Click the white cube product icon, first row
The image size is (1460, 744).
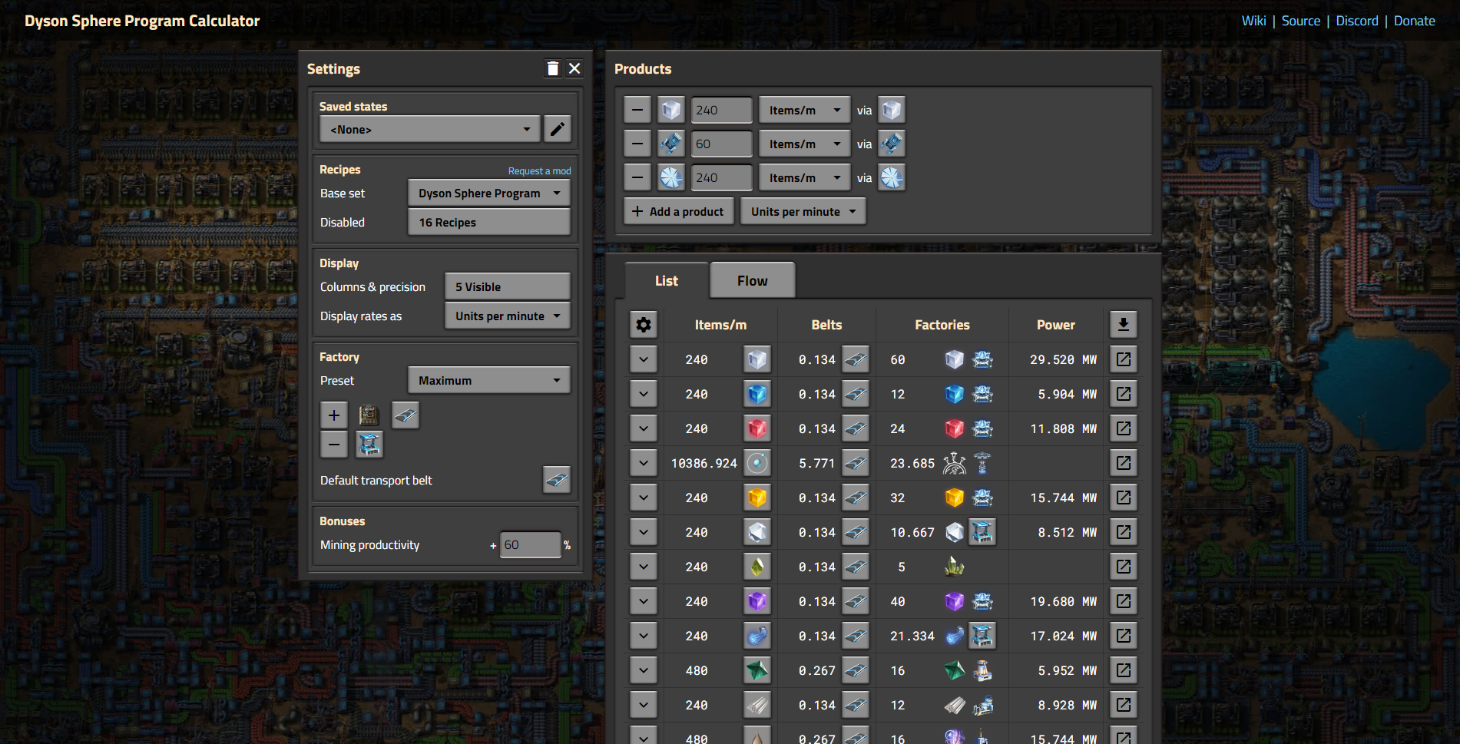(x=671, y=110)
